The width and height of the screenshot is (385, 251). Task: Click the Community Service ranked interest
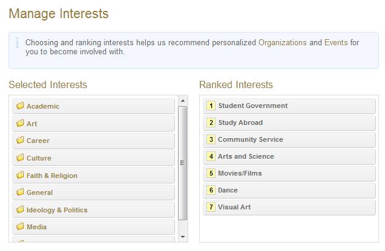[x=250, y=139]
